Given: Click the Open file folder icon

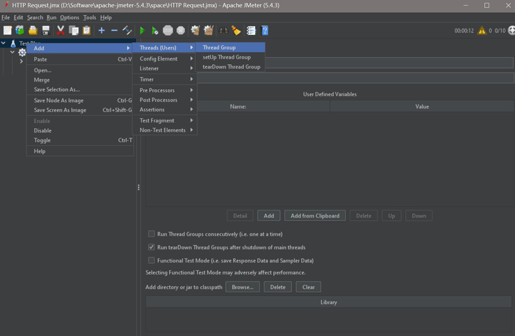Looking at the screenshot, I should [33, 31].
